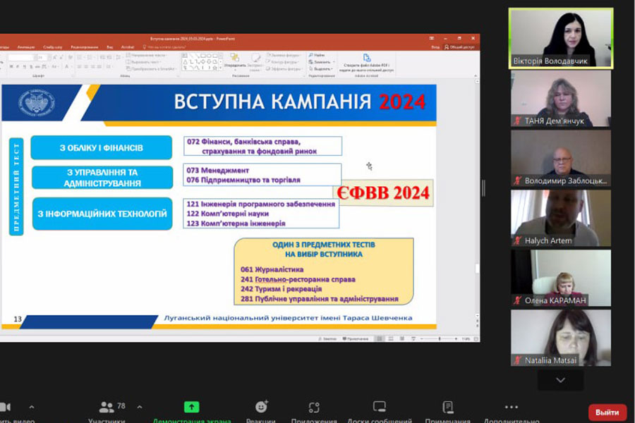Open the Participants panel icon
Image resolution: width=635 pixels, height=423 pixels.
point(107,407)
